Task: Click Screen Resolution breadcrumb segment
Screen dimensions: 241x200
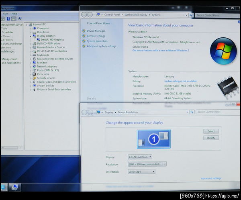Action: coord(128,112)
